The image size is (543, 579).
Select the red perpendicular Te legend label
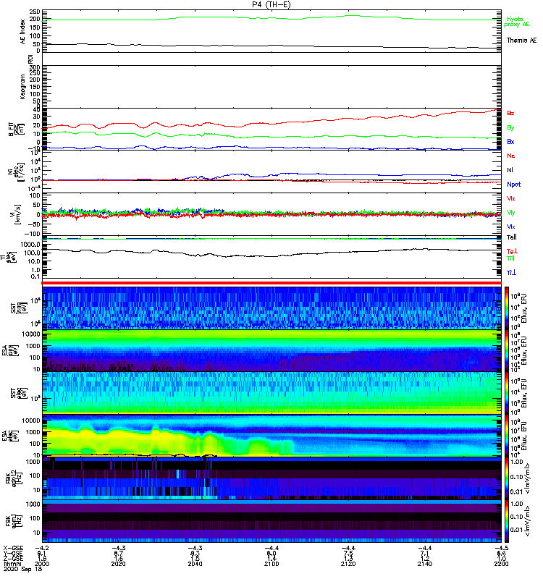click(x=512, y=251)
